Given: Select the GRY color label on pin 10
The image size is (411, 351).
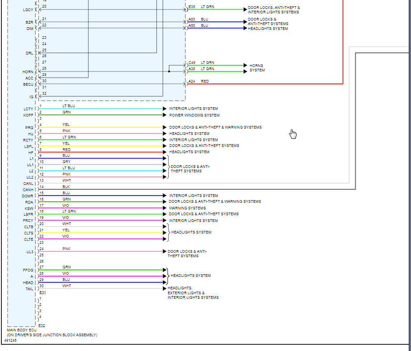Looking at the screenshot, I should 67,162.
